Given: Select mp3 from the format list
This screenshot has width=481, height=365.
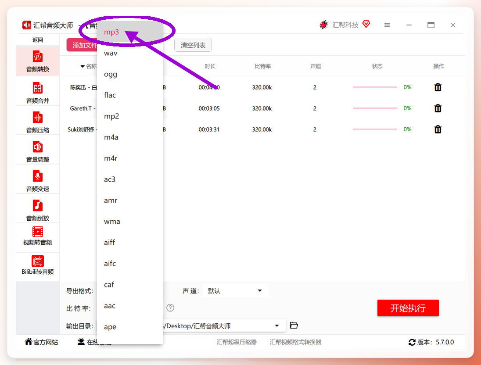Looking at the screenshot, I should point(130,32).
